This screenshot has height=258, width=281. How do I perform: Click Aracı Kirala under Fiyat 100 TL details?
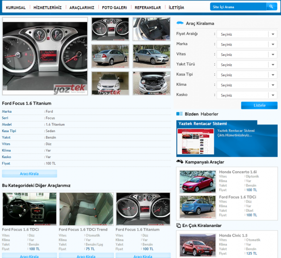[x=30, y=174]
